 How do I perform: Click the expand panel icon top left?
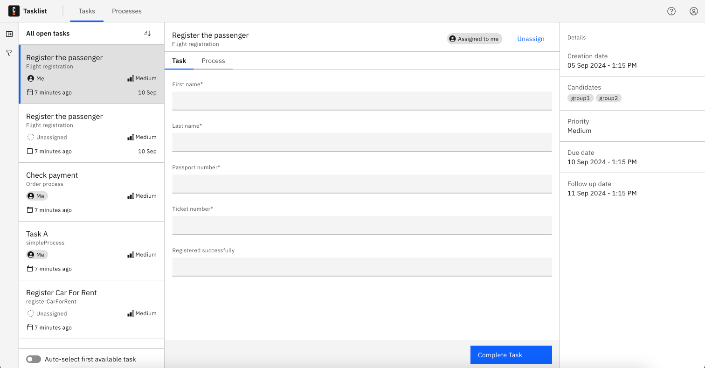[9, 34]
